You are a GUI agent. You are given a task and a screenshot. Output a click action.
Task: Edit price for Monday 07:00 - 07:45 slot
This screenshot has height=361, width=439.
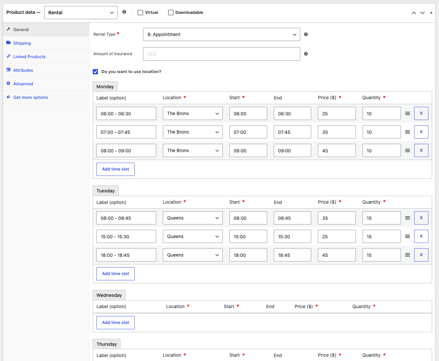coord(337,132)
